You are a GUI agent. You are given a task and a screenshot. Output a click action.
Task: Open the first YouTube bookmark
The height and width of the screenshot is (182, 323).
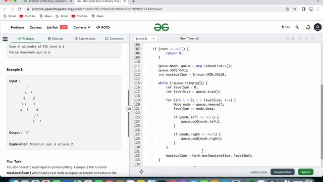tap(27, 16)
